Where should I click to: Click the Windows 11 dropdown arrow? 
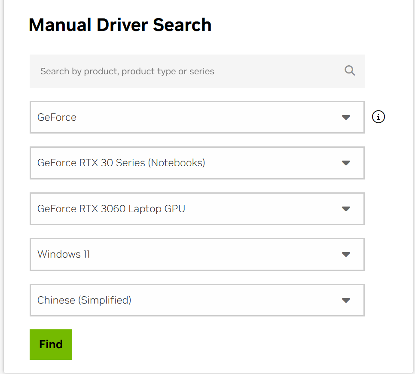click(346, 254)
